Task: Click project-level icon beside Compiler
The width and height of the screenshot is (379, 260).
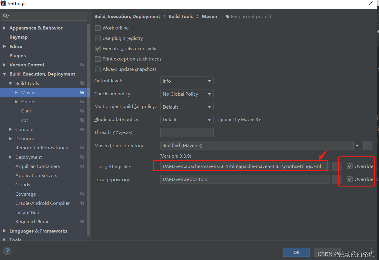Action: pos(82,130)
